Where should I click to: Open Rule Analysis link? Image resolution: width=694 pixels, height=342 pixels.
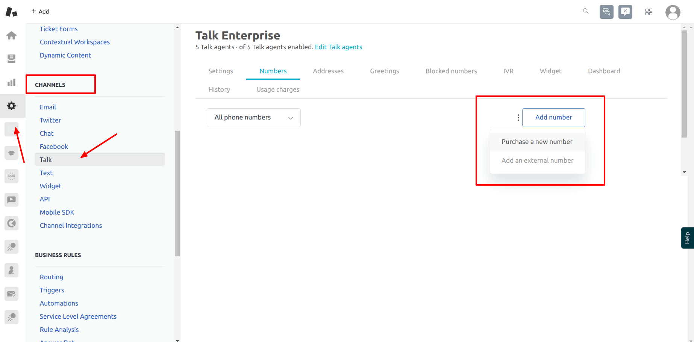59,330
